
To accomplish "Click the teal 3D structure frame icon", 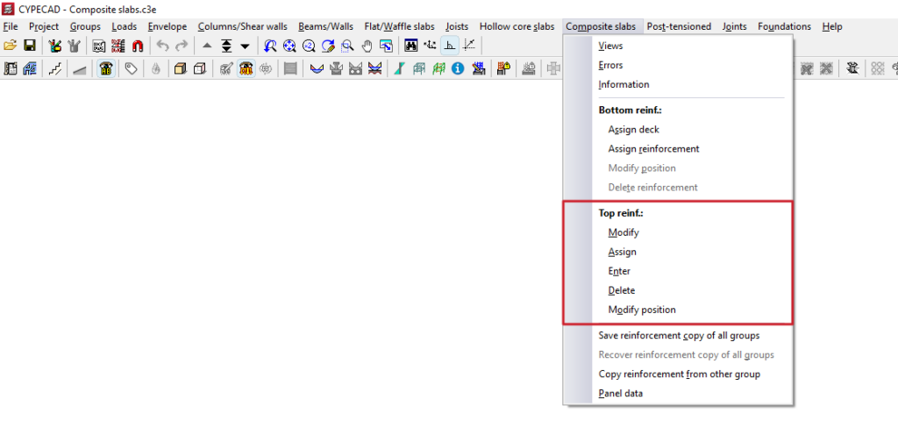I will [418, 69].
